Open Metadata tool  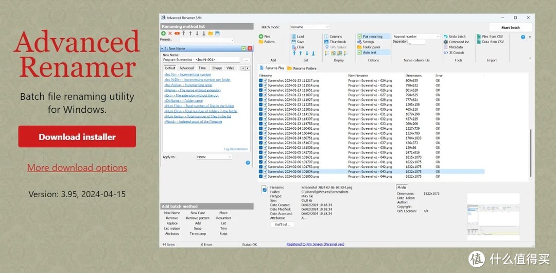pyautogui.click(x=453, y=47)
